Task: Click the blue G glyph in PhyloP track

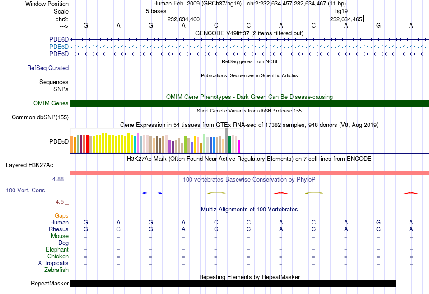Action: pyautogui.click(x=152, y=193)
